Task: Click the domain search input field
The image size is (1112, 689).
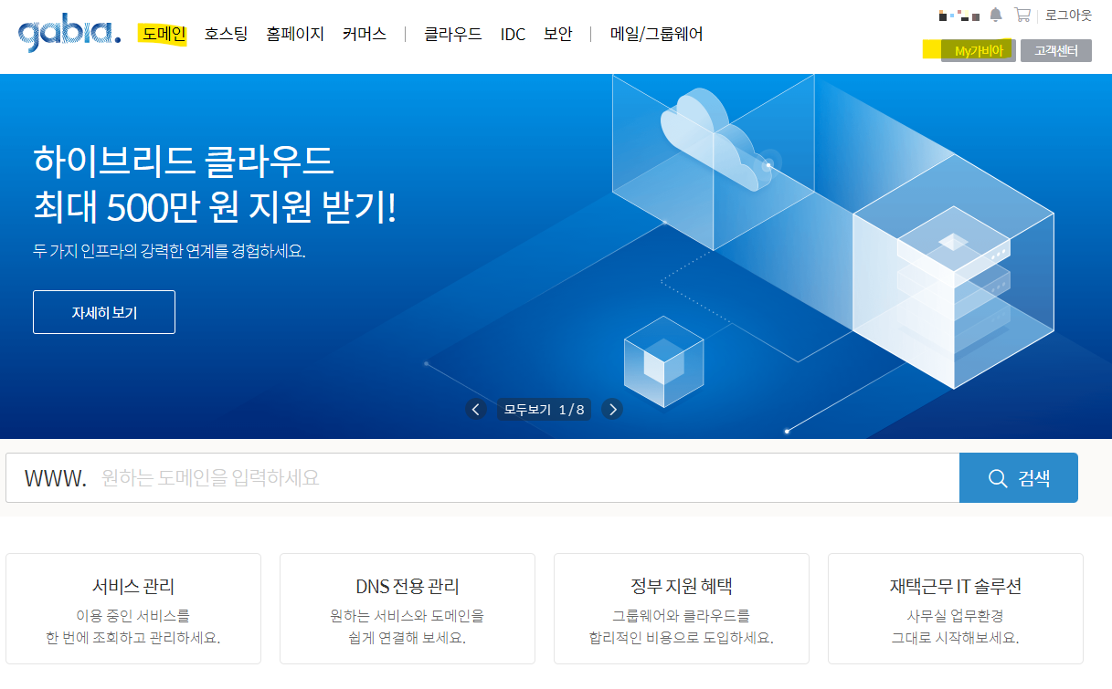Action: [457, 477]
